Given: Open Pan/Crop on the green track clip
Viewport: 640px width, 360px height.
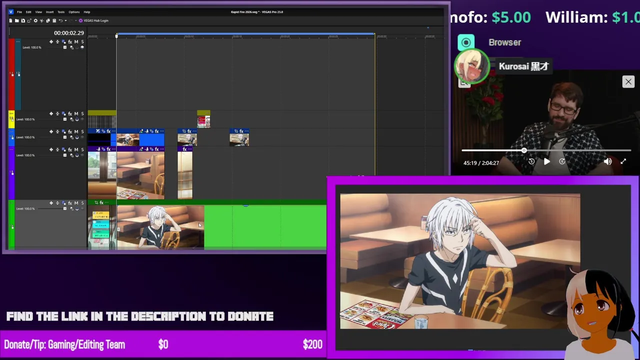Looking at the screenshot, I should point(96,202).
